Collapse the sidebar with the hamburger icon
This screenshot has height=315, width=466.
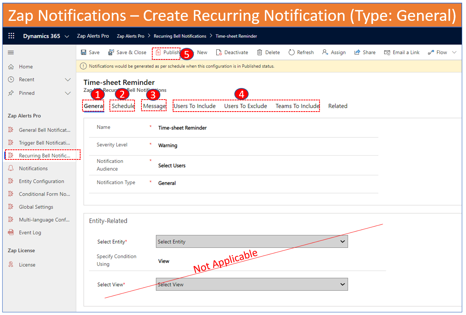[x=11, y=52]
